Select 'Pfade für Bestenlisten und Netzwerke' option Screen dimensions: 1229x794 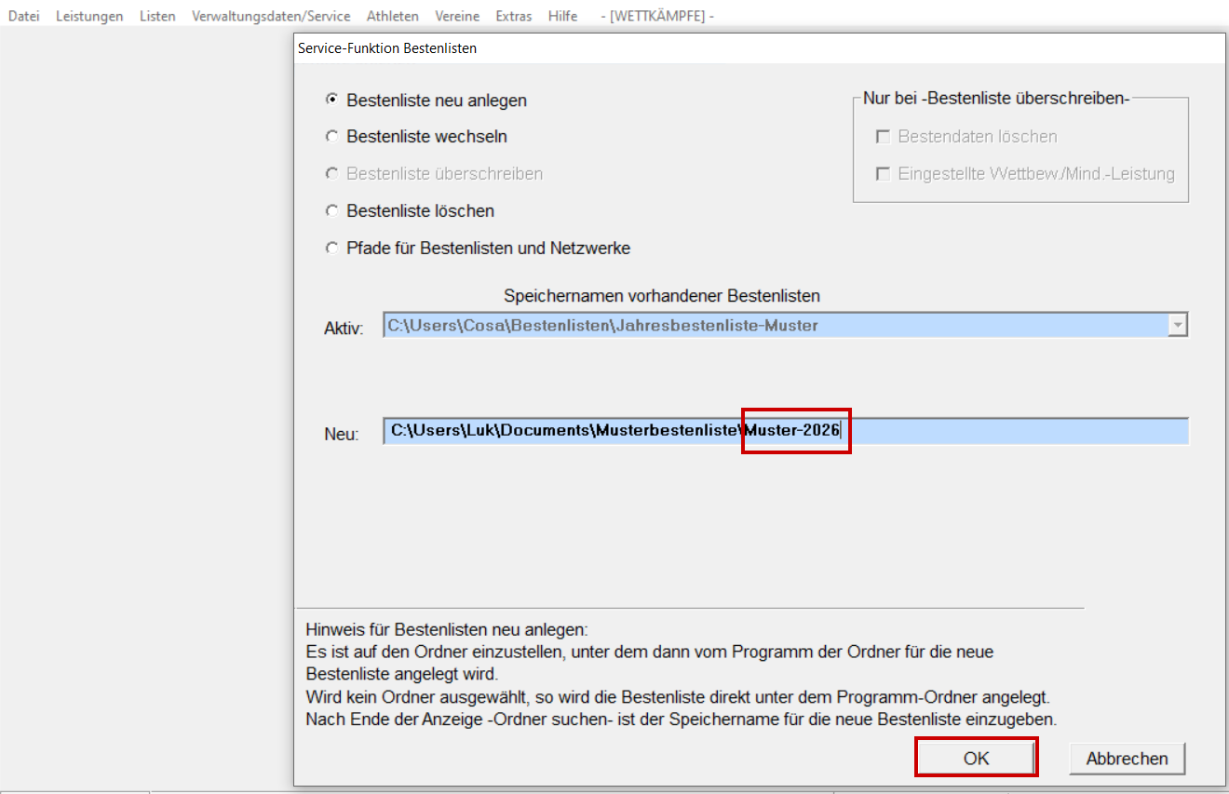coord(331,249)
